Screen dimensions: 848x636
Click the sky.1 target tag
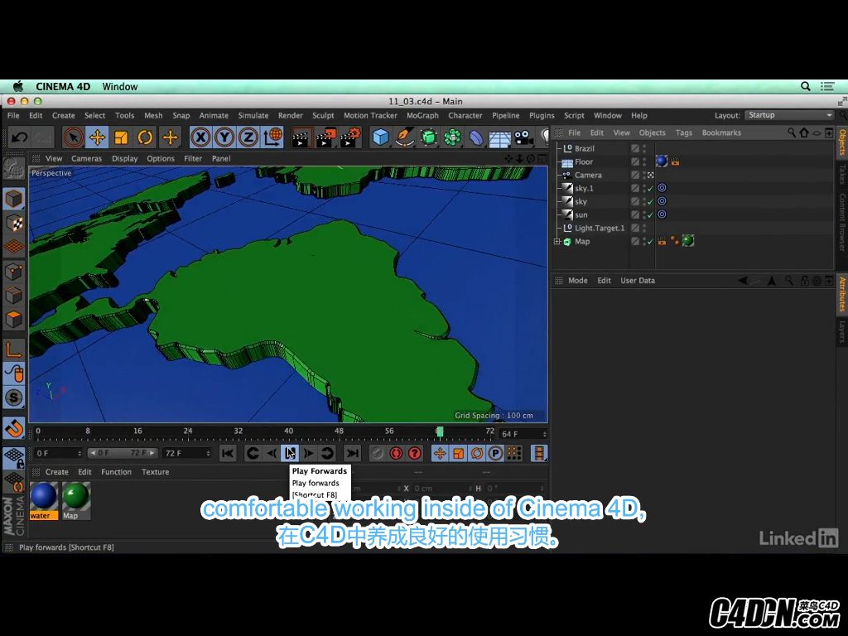(662, 188)
